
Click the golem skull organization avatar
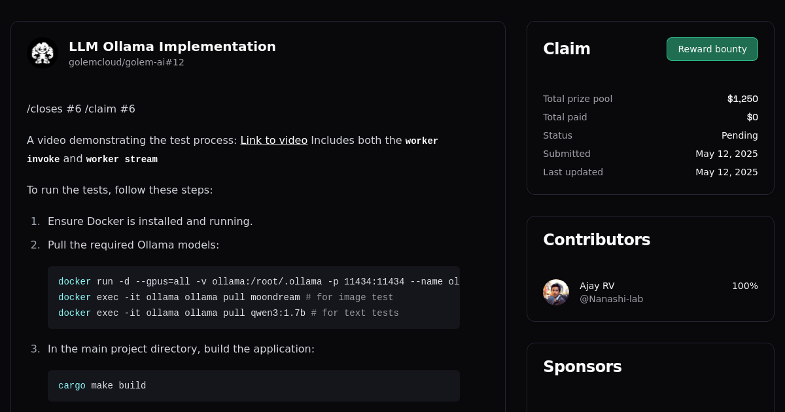43,52
